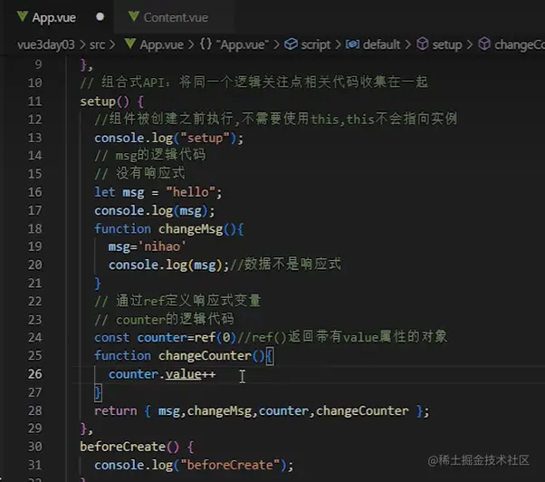The height and width of the screenshot is (482, 545).
Task: Click the closing brace on line 21
Action: pos(98,283)
